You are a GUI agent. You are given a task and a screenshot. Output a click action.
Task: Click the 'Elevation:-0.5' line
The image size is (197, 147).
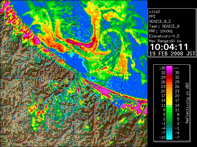pos(164,36)
